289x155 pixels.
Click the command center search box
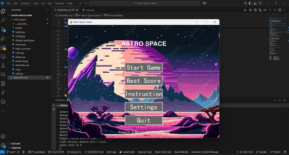pos(145,3)
